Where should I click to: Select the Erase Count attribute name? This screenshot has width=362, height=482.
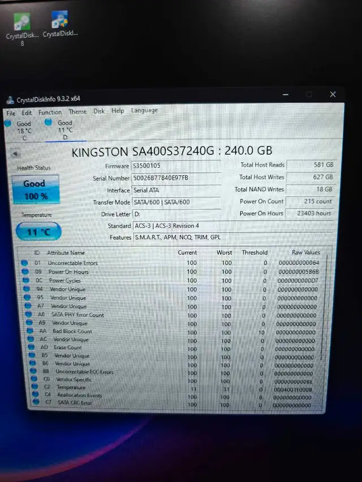(68, 348)
